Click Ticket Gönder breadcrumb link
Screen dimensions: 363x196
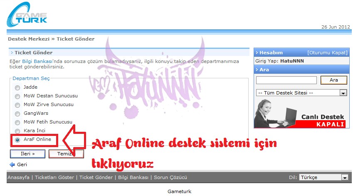tap(76, 39)
